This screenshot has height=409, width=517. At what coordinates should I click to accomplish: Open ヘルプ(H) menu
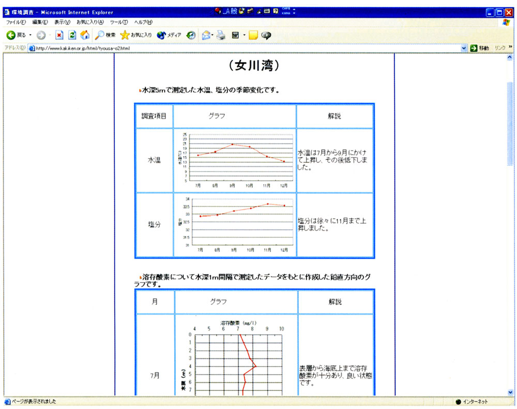(x=143, y=22)
